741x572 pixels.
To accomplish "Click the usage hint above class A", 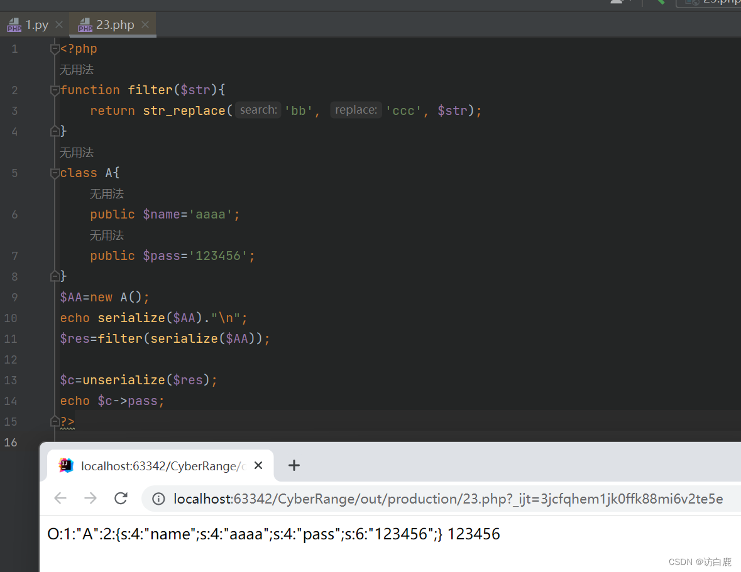I will (x=77, y=153).
